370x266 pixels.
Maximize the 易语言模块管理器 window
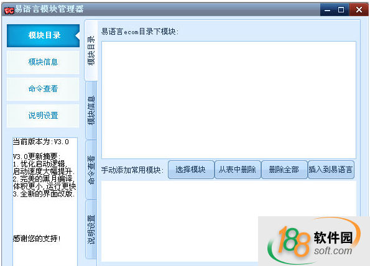pyautogui.click(x=341, y=10)
